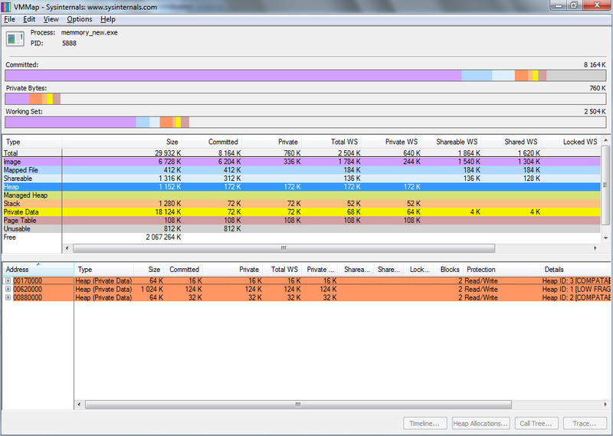Click the Committed total 8 164 K label
The width and height of the screenshot is (613, 436).
595,65
